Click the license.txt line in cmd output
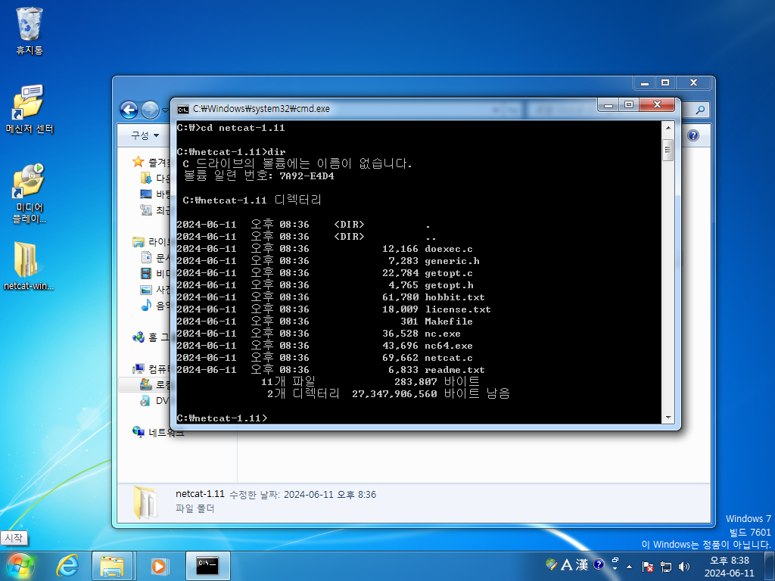The height and width of the screenshot is (581, 775). (x=334, y=309)
